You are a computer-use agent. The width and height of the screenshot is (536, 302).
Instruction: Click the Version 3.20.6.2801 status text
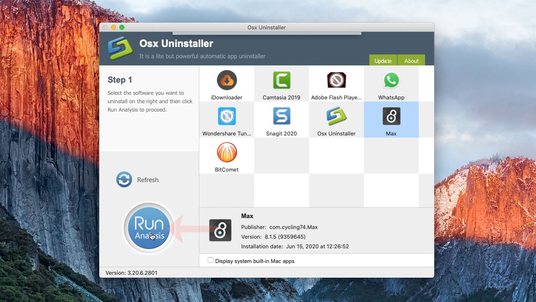tap(131, 273)
